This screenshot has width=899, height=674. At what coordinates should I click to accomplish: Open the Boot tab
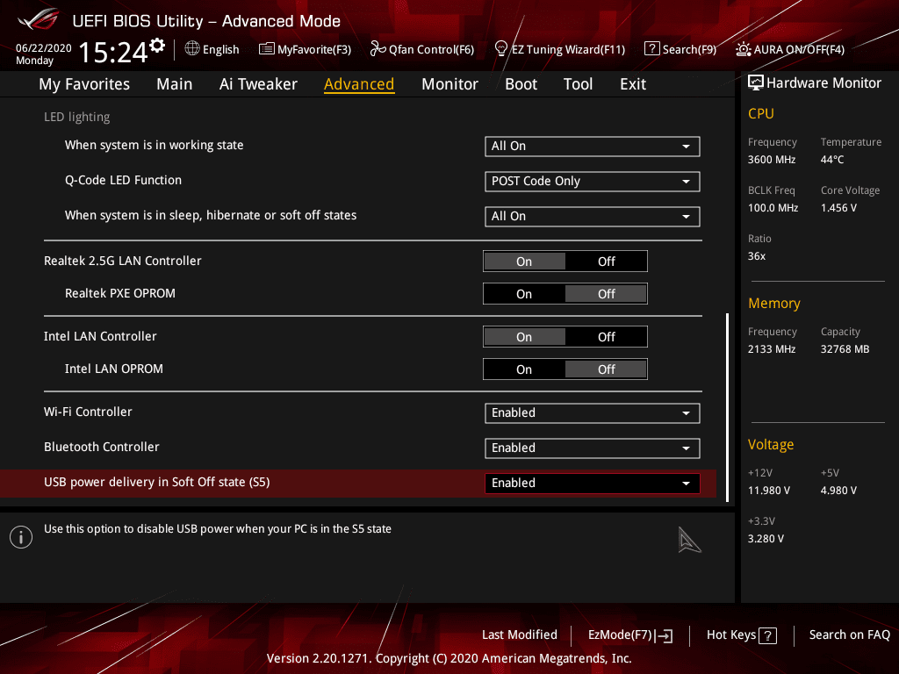[521, 84]
